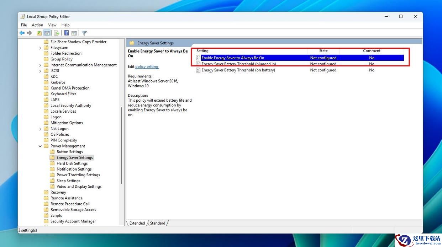
Task: Select the KDC tree item
Action: tap(54, 76)
